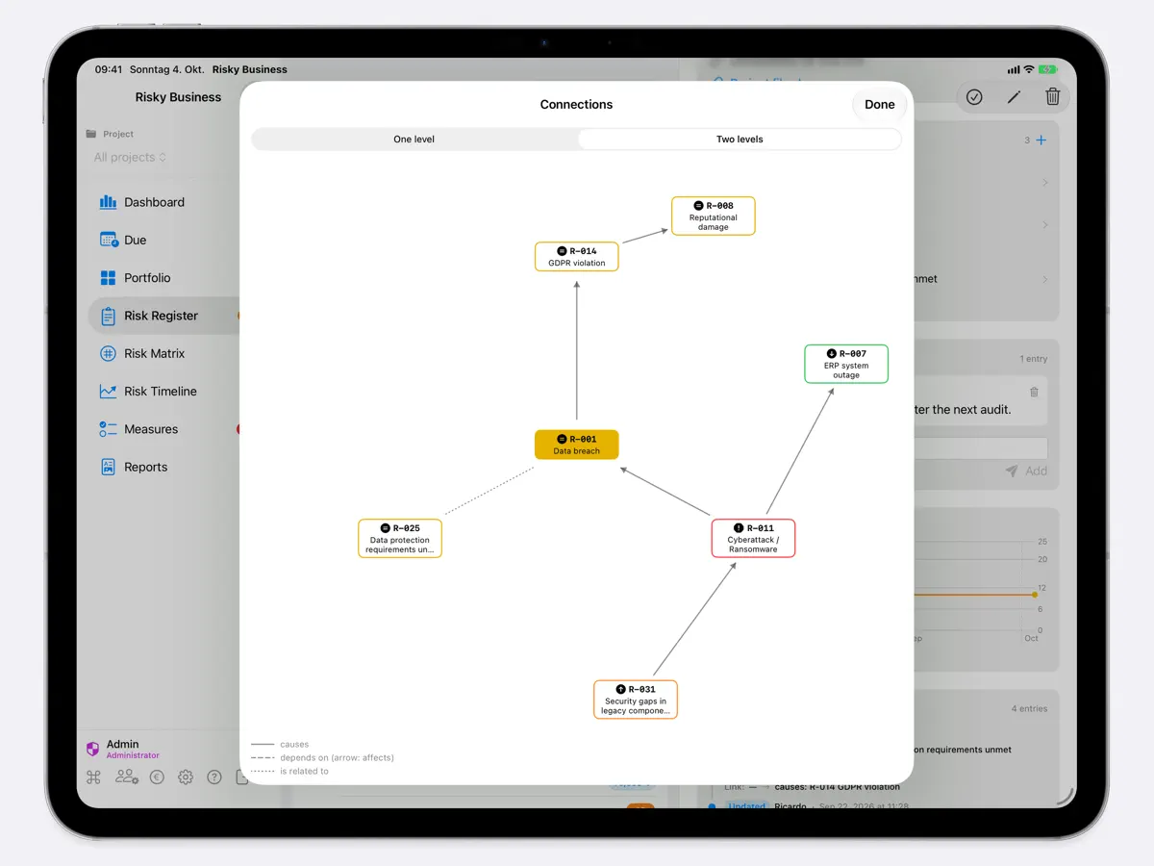This screenshot has height=866, width=1154.
Task: Click the blue plus add icon
Action: click(x=1041, y=140)
